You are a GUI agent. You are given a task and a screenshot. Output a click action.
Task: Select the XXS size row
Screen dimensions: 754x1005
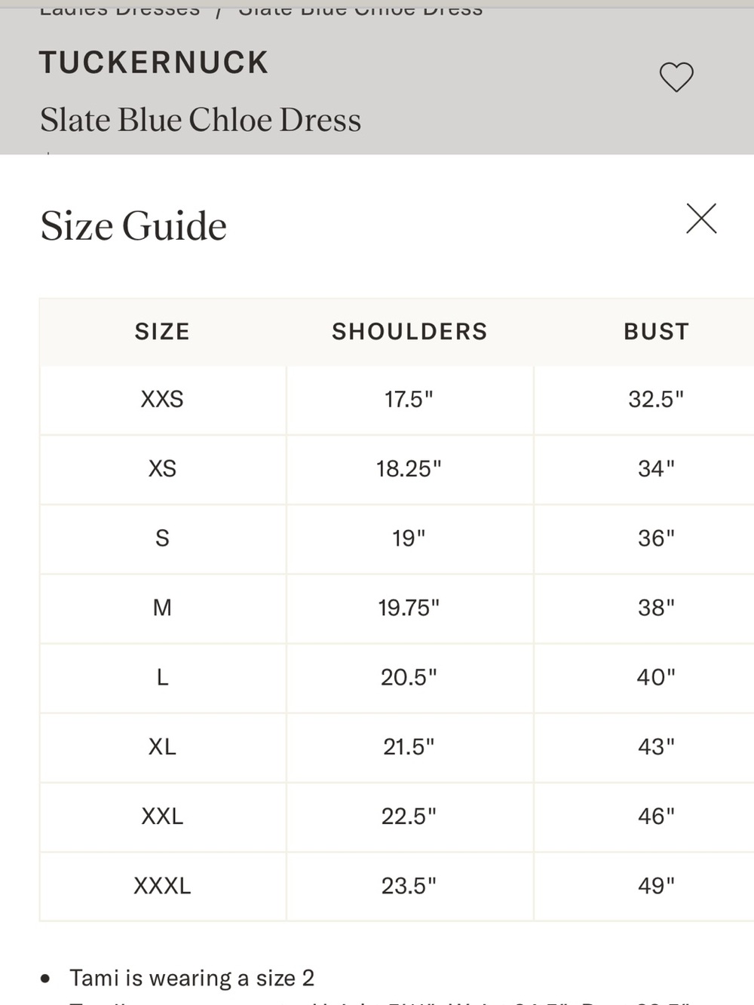(x=397, y=400)
